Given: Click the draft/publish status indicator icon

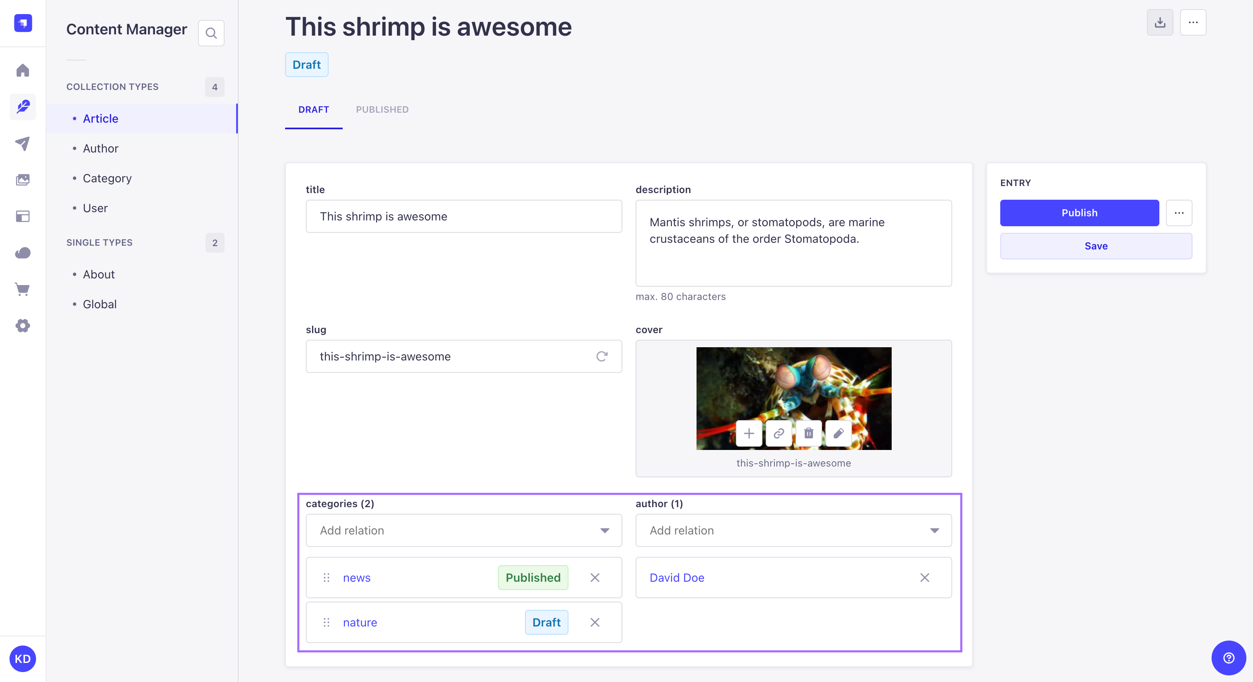Looking at the screenshot, I should point(307,64).
